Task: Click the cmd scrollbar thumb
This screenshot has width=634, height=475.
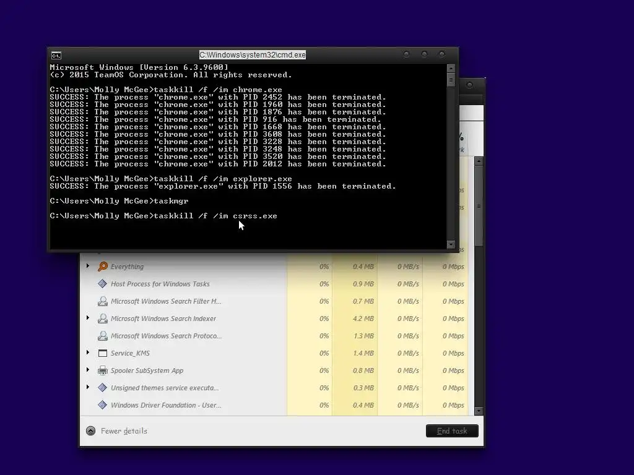Action: pos(451,80)
